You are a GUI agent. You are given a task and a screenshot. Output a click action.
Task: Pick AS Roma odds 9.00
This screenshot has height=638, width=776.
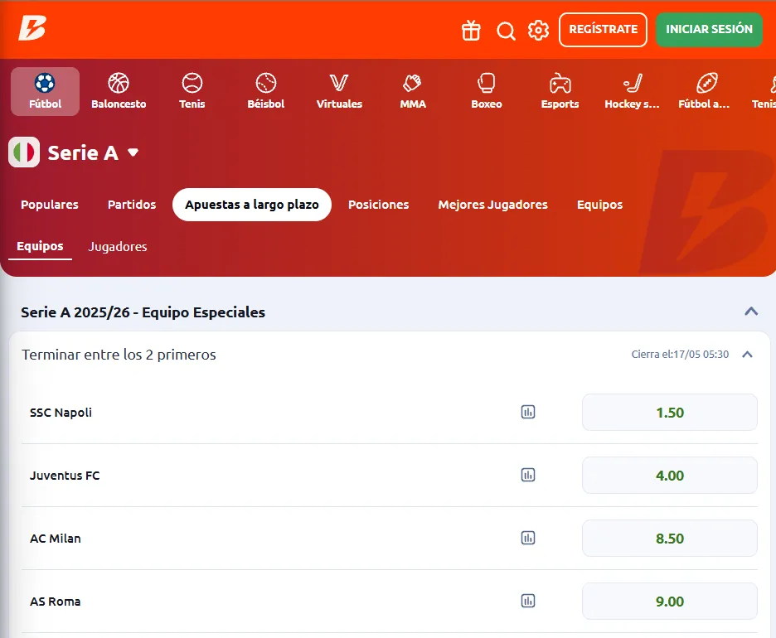[670, 602]
